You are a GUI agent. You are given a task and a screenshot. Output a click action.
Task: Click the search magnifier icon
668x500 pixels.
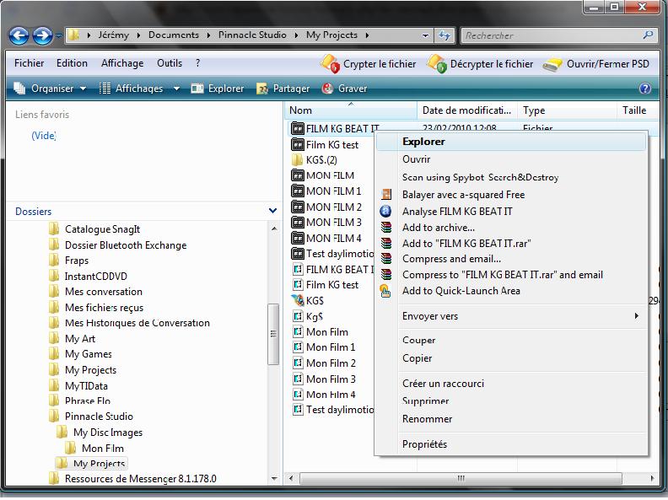click(x=648, y=35)
